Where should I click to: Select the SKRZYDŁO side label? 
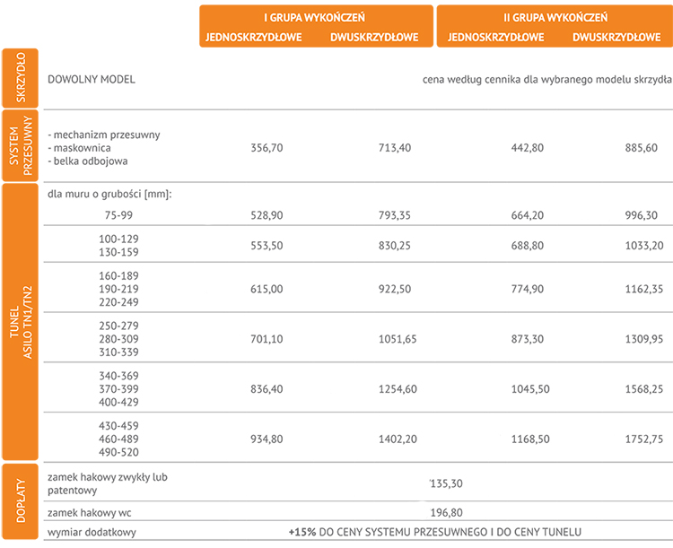point(20,78)
